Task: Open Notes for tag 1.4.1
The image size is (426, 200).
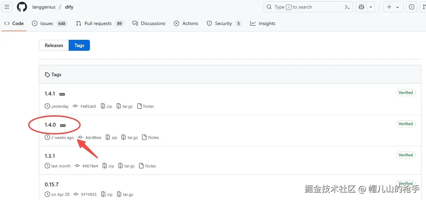Action: (146, 106)
